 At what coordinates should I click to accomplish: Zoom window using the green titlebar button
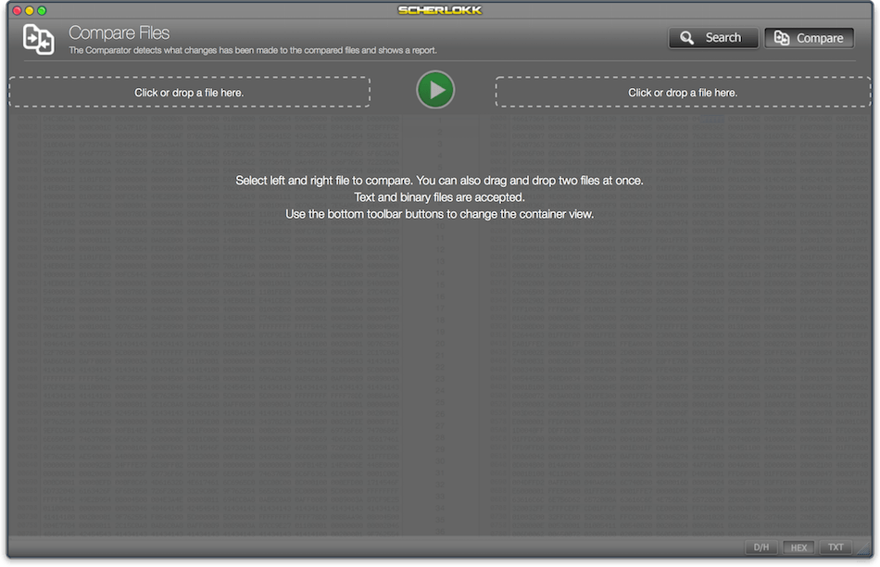click(42, 10)
